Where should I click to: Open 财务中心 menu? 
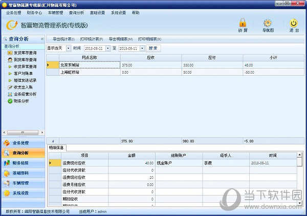tap(34, 13)
